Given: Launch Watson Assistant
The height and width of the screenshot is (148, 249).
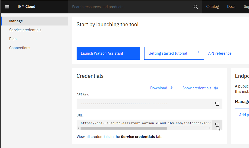Looking at the screenshot, I should (x=108, y=53).
